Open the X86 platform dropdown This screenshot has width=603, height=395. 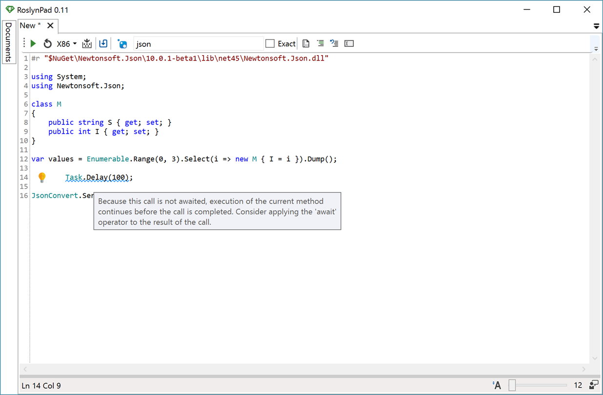(67, 44)
